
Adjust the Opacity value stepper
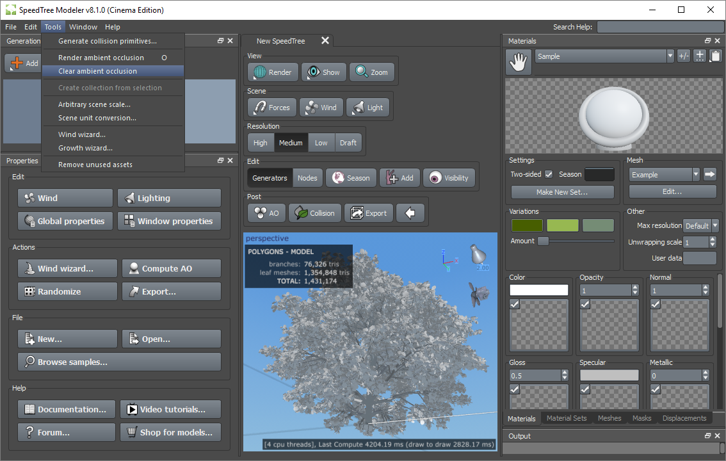(635, 290)
